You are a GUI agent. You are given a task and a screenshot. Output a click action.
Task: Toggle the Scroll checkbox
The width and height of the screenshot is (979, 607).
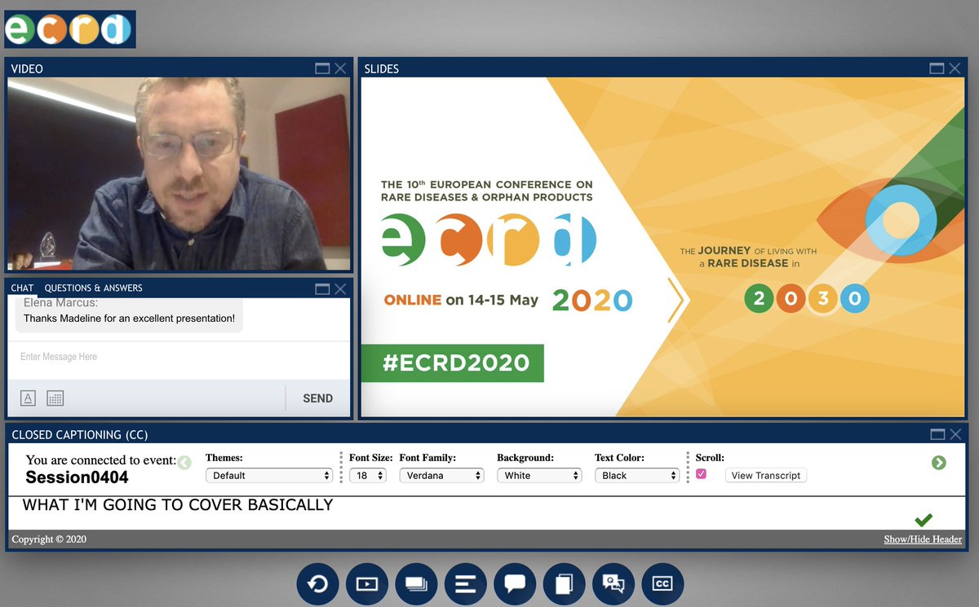[701, 473]
